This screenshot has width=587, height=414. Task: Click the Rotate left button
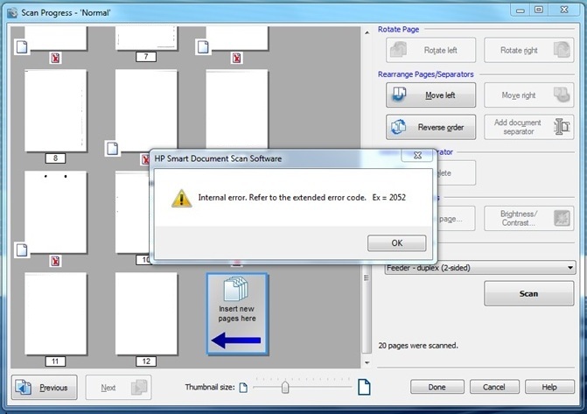[x=431, y=50]
